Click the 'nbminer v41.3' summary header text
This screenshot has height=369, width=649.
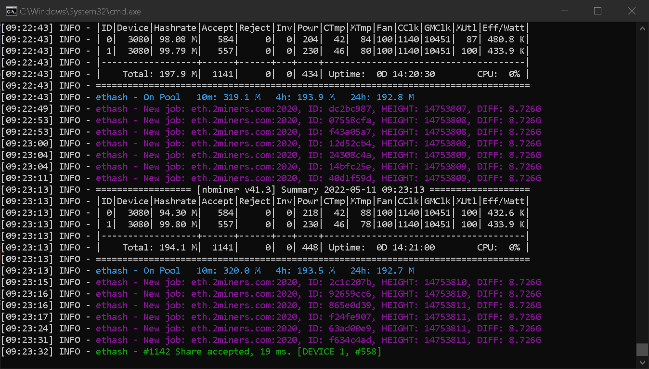tap(236, 190)
